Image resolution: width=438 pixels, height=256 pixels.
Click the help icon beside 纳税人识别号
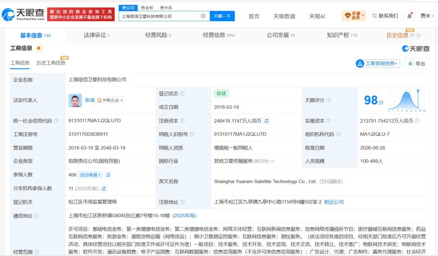[x=192, y=134]
